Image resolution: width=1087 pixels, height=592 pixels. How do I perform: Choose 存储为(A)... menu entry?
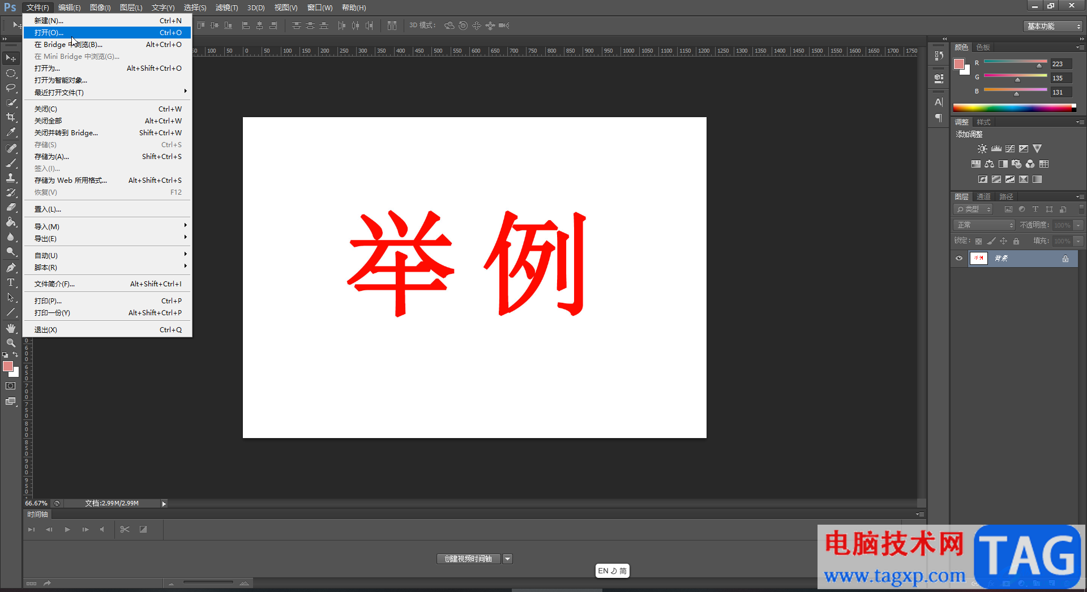pyautogui.click(x=108, y=157)
